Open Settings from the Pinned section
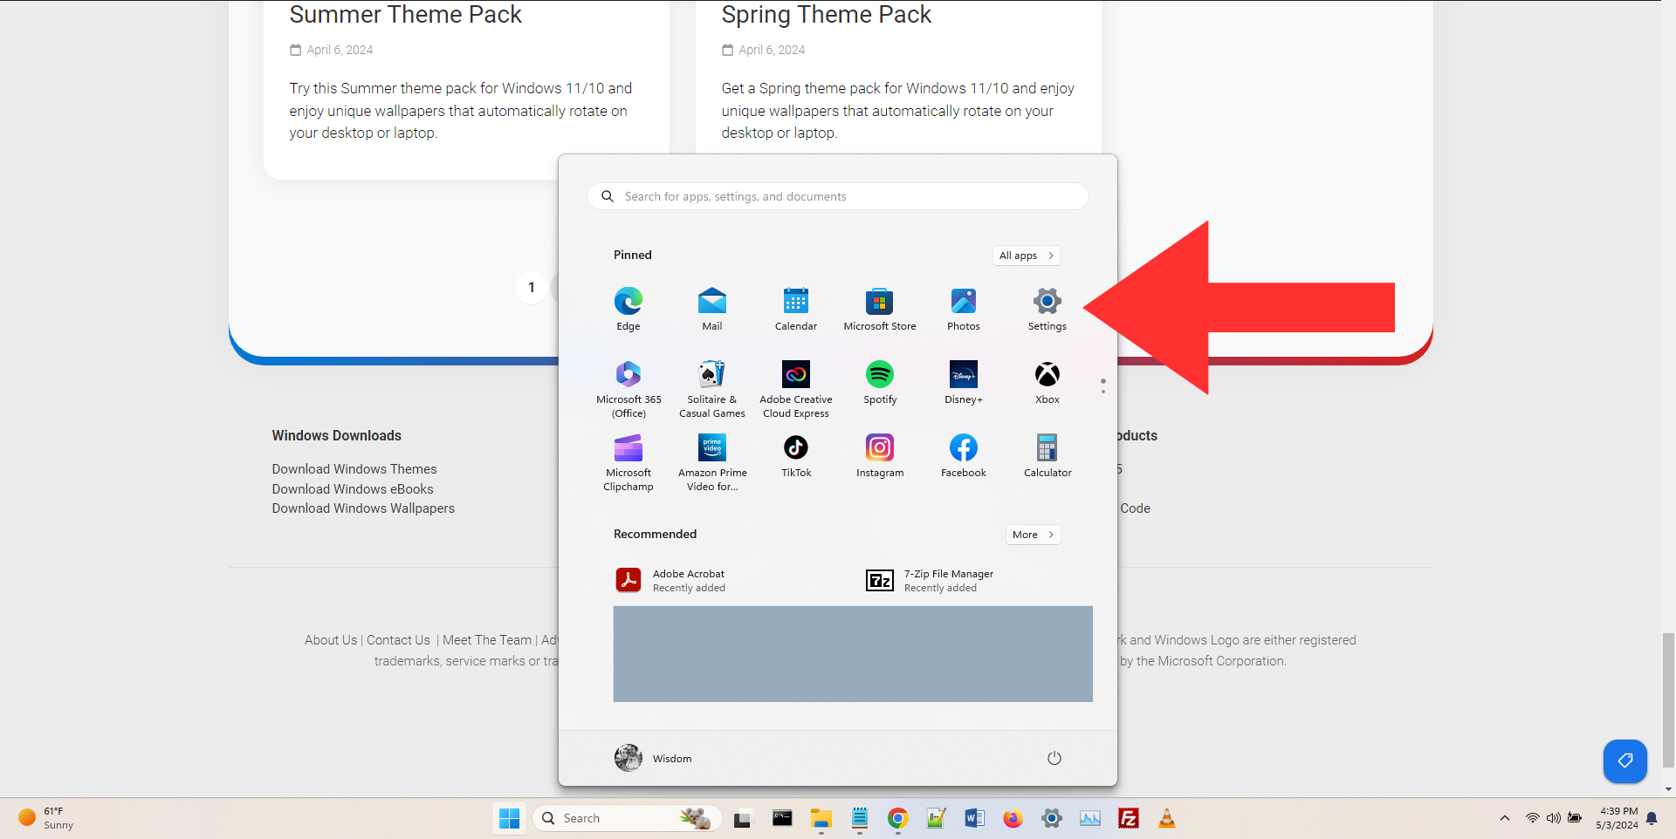Screen dimensions: 1676x839 pyautogui.click(x=1047, y=309)
